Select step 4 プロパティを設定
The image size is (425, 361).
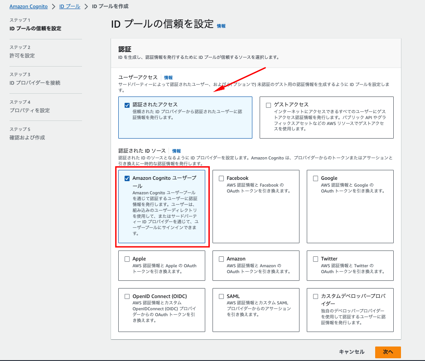(30, 111)
